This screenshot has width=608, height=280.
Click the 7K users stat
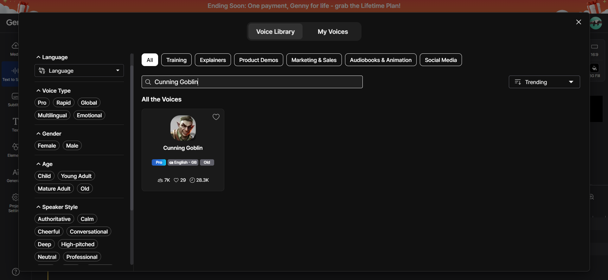click(164, 180)
